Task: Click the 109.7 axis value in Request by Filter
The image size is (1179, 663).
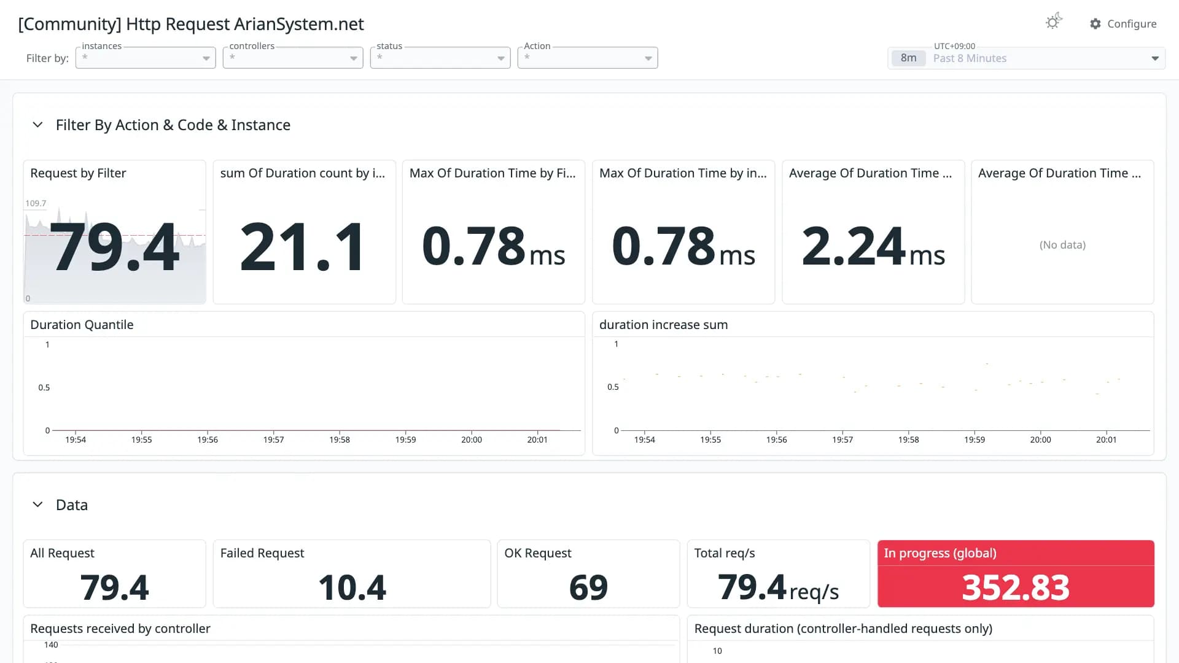Action: tap(36, 203)
